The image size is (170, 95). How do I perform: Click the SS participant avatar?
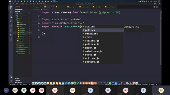24,90
